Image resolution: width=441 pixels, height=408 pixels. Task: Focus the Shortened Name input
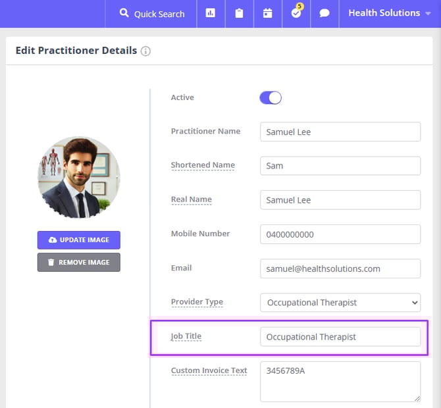tap(340, 166)
